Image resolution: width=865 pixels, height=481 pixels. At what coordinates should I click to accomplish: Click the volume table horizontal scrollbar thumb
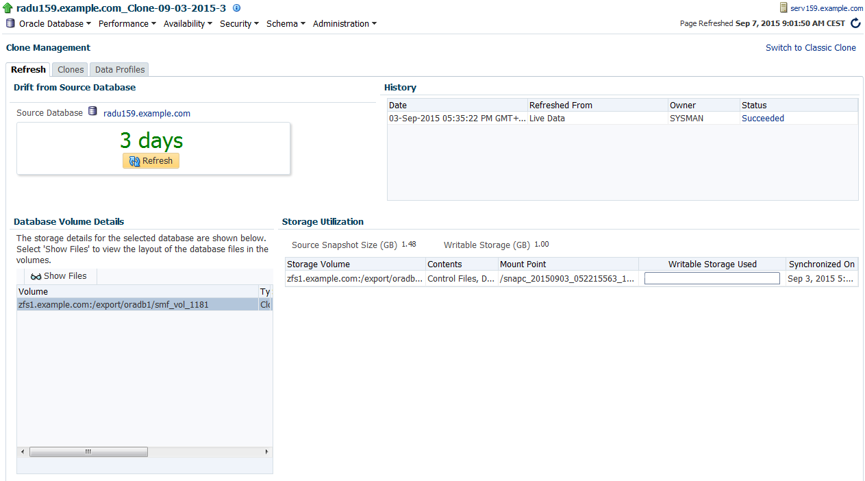(x=88, y=452)
